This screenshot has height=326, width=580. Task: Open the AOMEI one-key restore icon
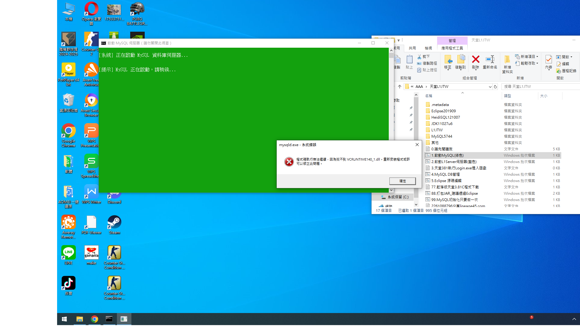[69, 197]
